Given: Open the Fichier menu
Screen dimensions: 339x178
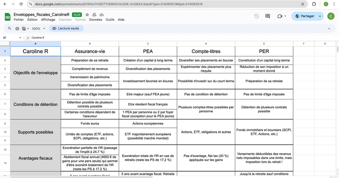Looking at the screenshot, I should click(x=19, y=19).
